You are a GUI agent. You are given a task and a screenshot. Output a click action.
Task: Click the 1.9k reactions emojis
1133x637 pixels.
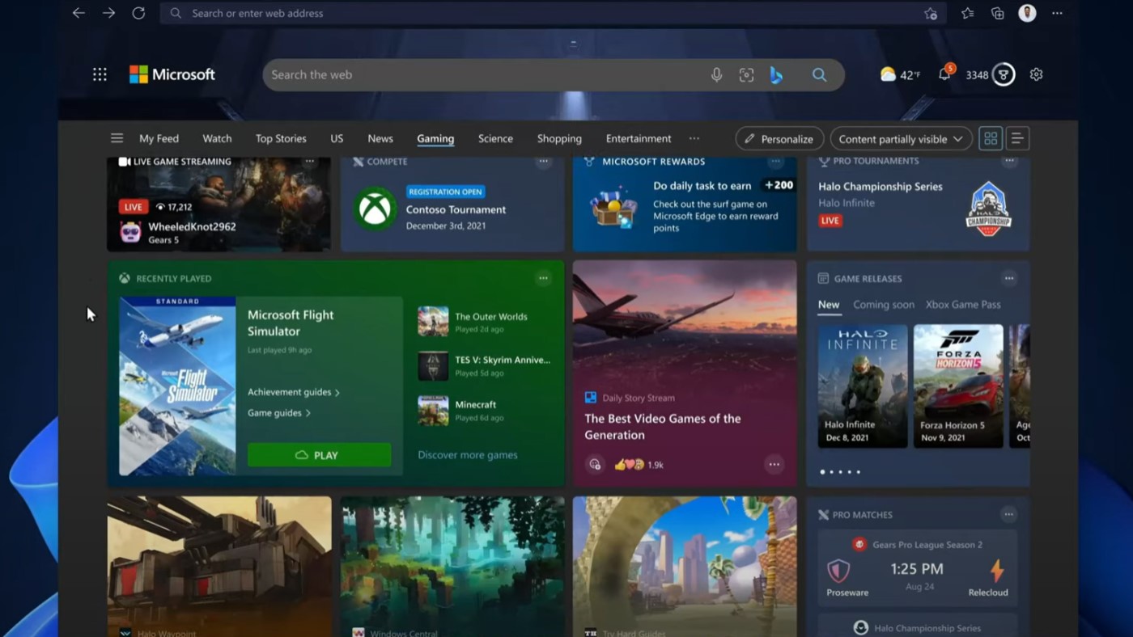639,465
